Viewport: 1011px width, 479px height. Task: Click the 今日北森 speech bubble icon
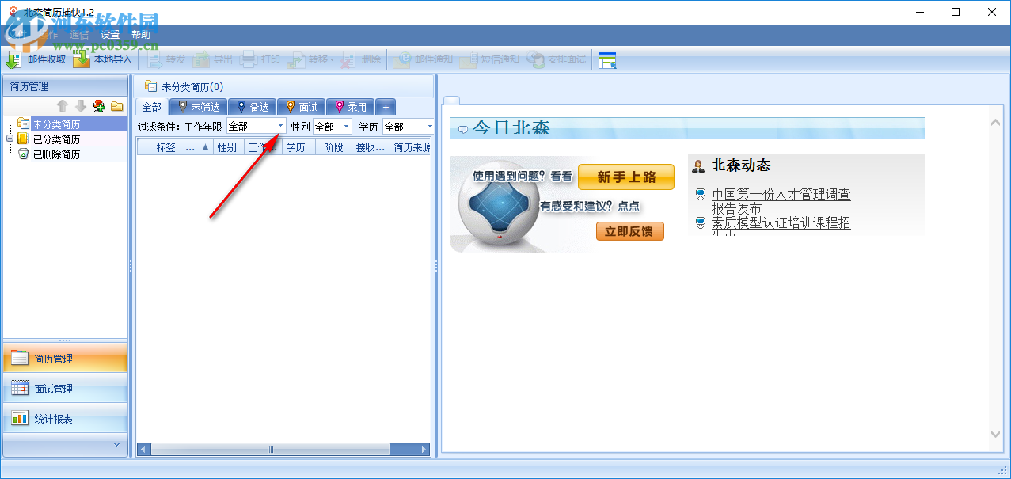(x=463, y=128)
